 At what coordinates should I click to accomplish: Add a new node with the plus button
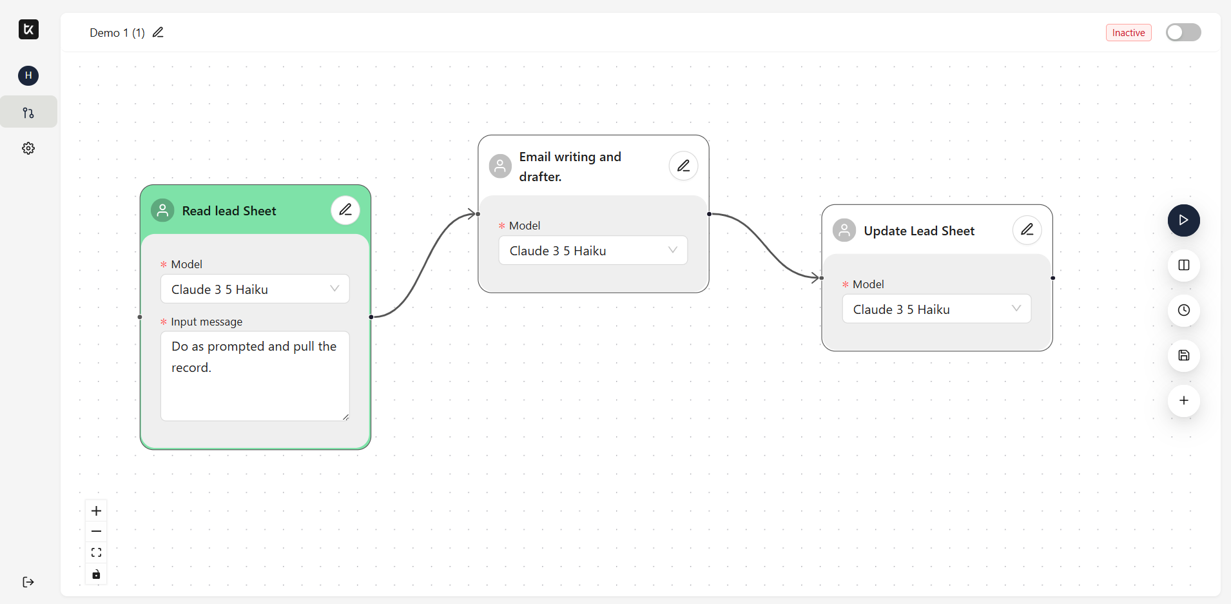1183,401
